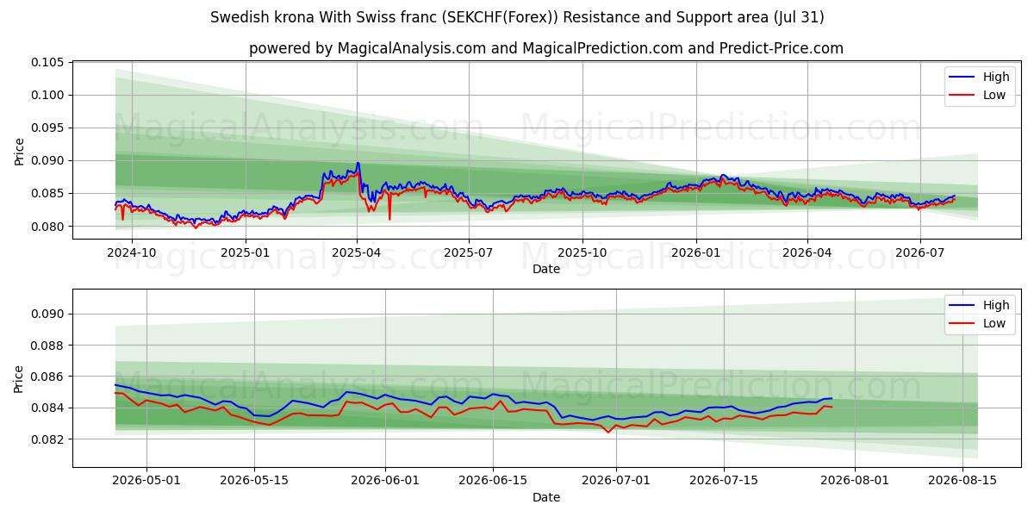Click the 'powered by MagicalAnalysis.com' subtitle

click(546, 48)
